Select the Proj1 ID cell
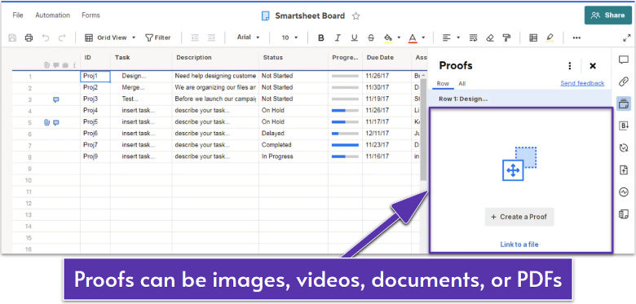 pyautogui.click(x=95, y=76)
